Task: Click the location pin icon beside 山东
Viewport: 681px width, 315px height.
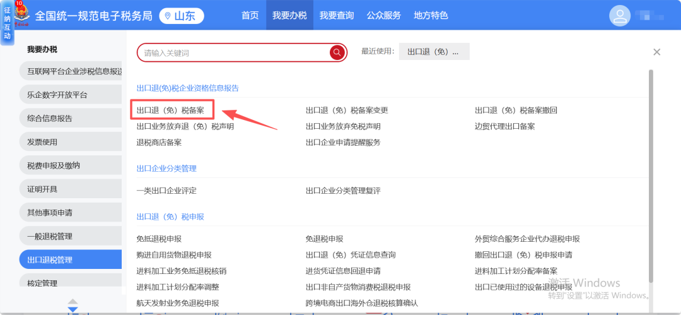Action: click(168, 16)
